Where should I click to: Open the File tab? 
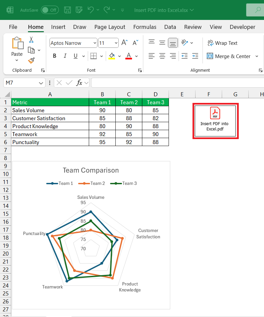point(13,27)
